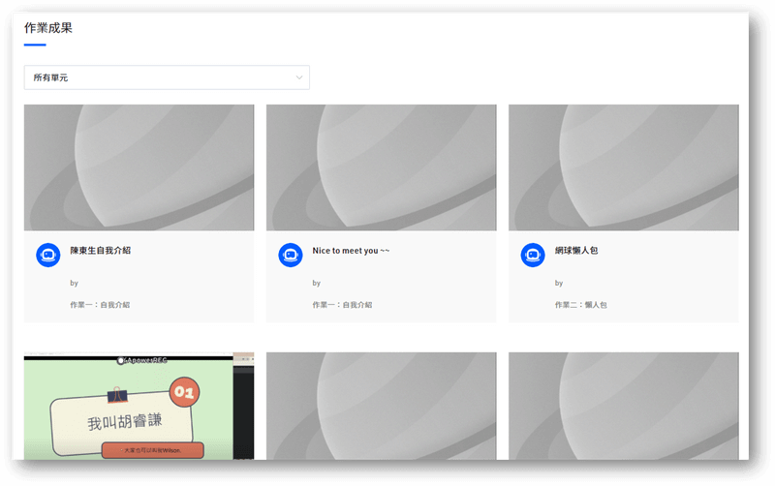Screen dimensions: 775x486
Task: Click the right thumbnail in the second row
Action: pyautogui.click(x=623, y=406)
